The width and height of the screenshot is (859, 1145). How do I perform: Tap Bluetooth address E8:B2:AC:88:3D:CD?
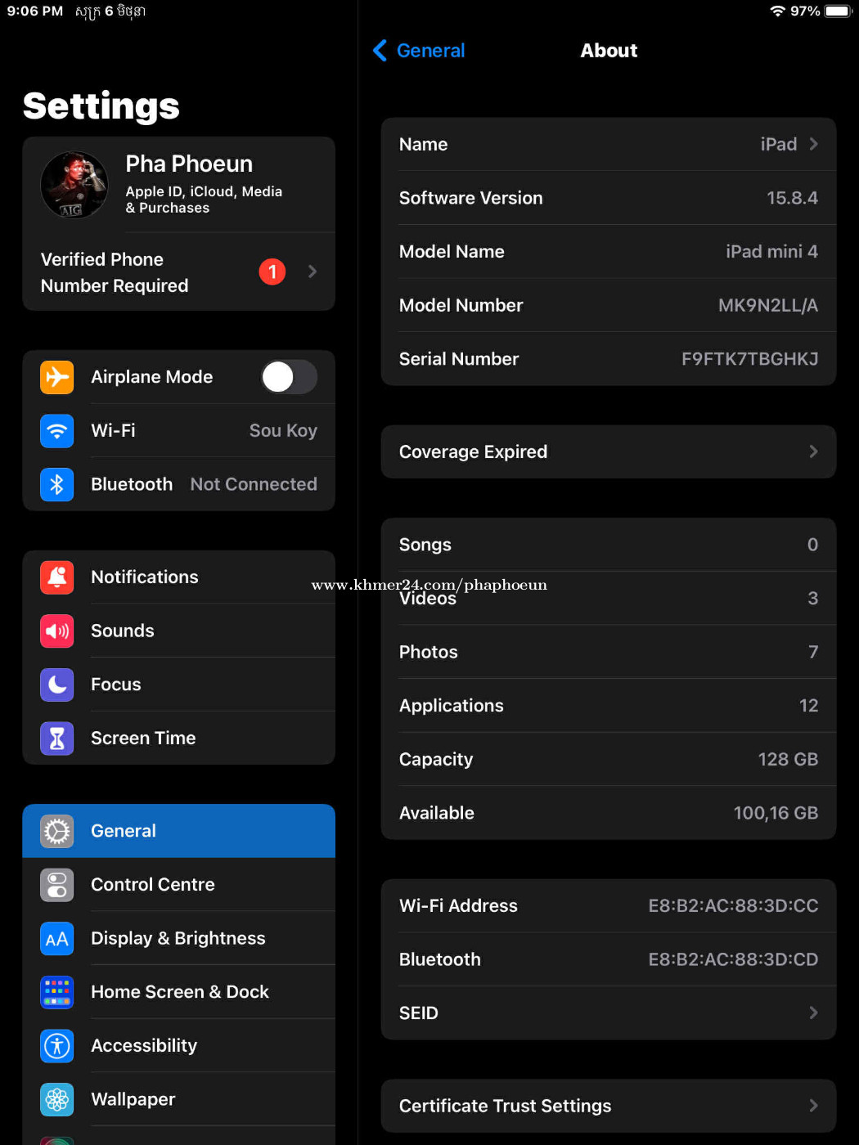[733, 959]
